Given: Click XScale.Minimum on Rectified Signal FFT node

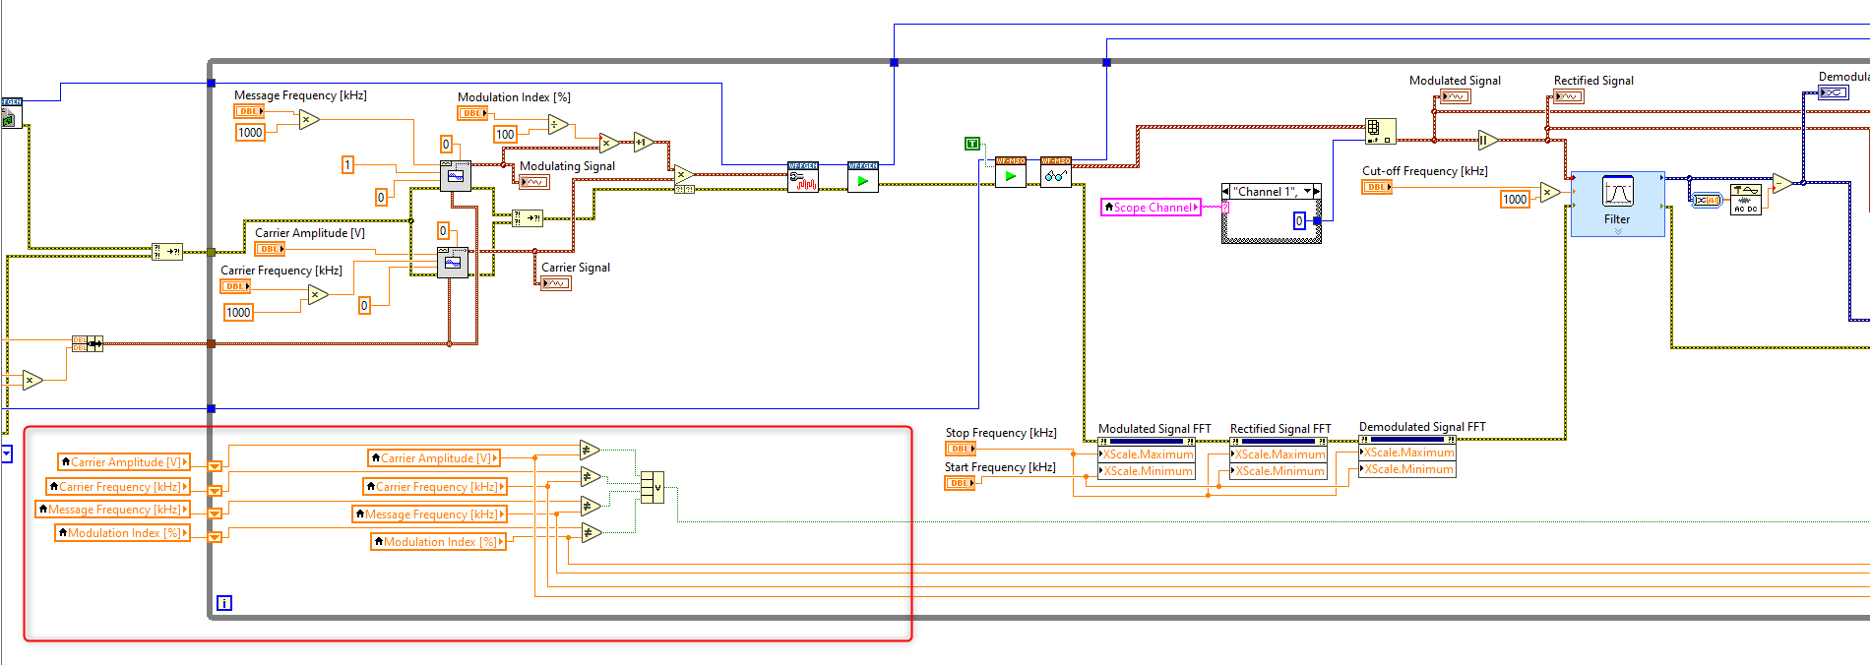Looking at the screenshot, I should pyautogui.click(x=1278, y=471).
